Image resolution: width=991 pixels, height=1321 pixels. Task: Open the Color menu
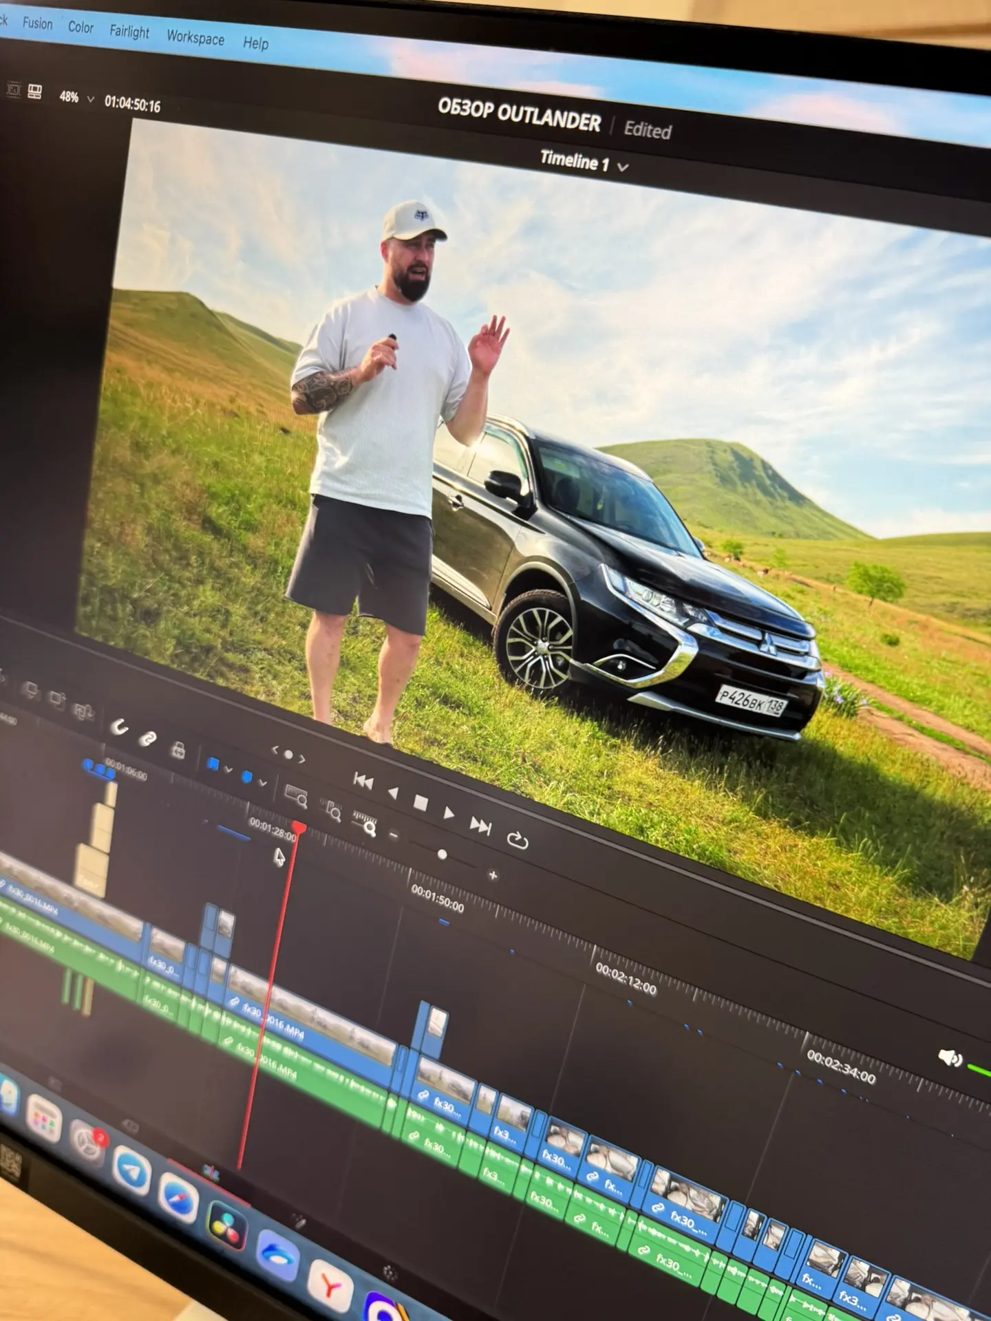tap(81, 28)
